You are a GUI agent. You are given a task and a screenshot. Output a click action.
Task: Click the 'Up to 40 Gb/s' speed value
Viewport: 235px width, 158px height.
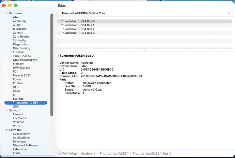point(92,90)
